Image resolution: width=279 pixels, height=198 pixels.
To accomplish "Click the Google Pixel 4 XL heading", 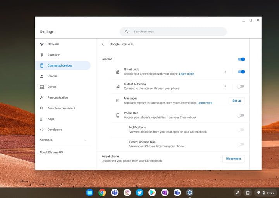I will point(122,44).
